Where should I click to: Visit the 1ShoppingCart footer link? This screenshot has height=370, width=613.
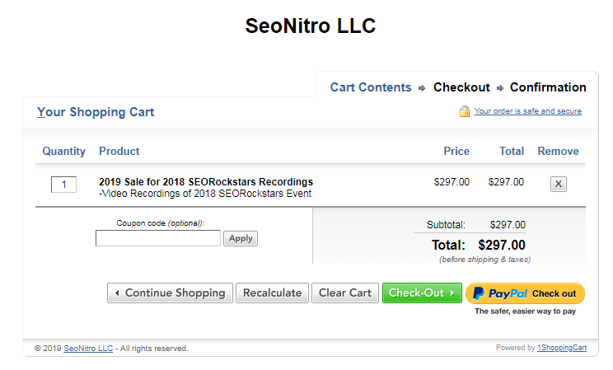[x=562, y=348]
